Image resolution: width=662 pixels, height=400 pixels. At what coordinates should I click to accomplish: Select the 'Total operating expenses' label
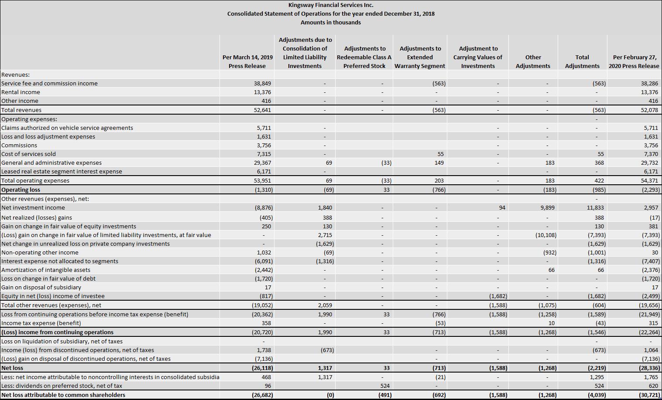coord(35,180)
